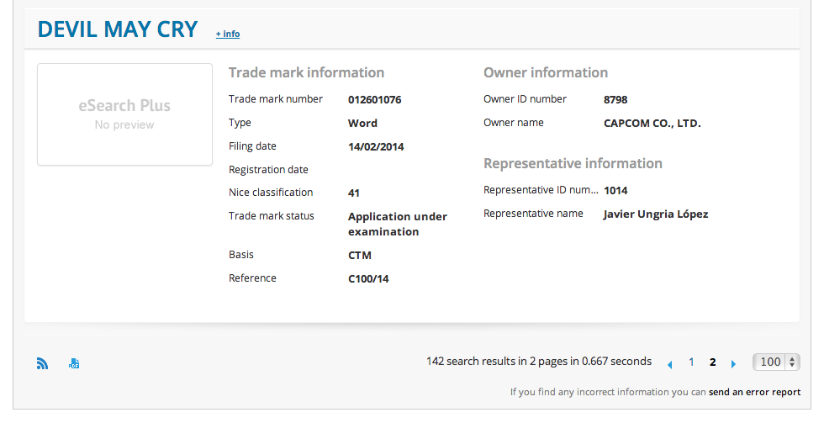824x423 pixels.
Task: Click the Type value Word
Action: click(362, 123)
